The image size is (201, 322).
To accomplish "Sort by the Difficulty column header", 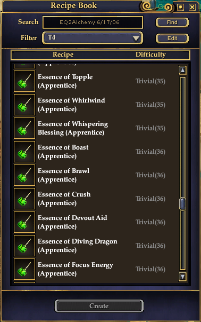I will 150,54.
